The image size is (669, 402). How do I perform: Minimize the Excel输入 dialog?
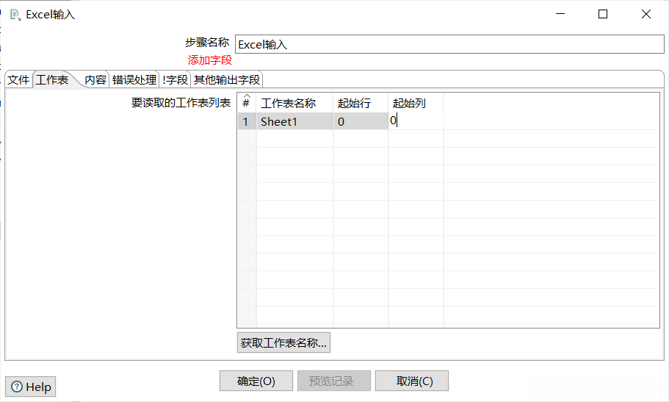(560, 14)
